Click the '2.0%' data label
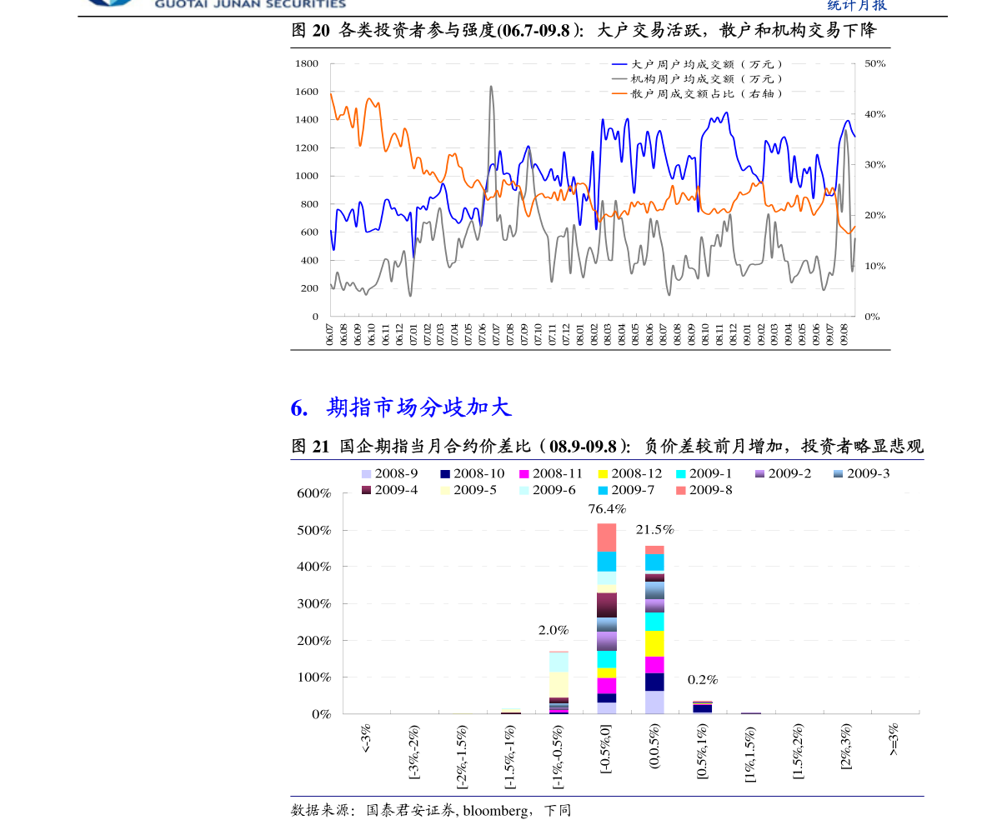The image size is (992, 835). pyautogui.click(x=554, y=630)
